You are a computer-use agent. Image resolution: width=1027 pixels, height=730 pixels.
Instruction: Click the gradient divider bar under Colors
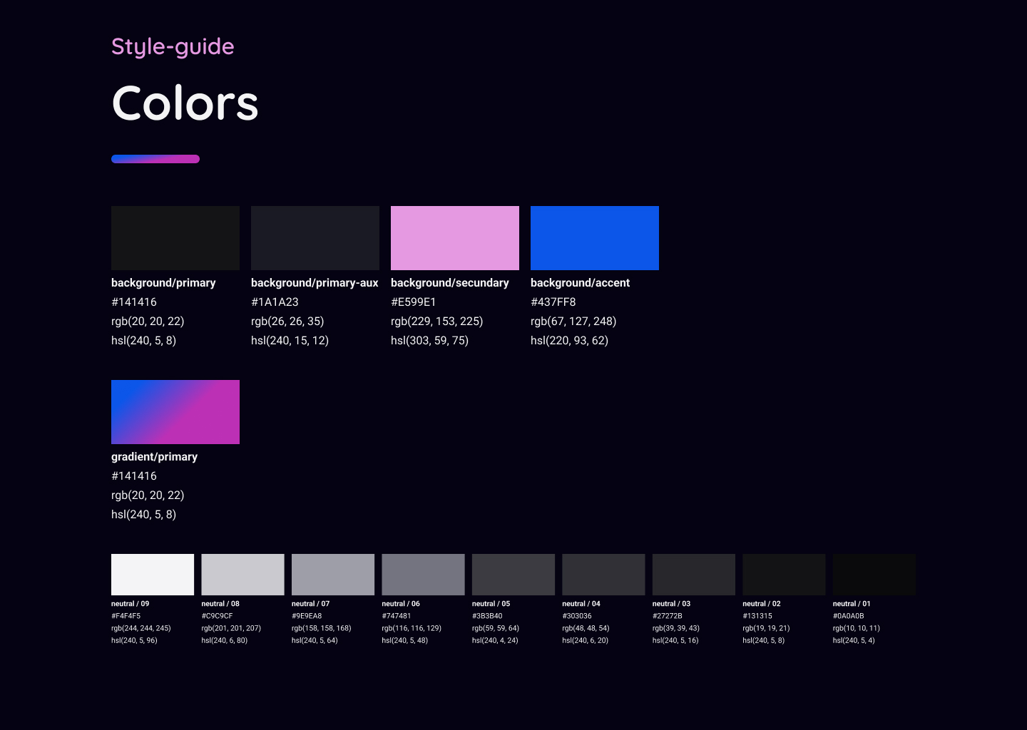click(x=155, y=159)
